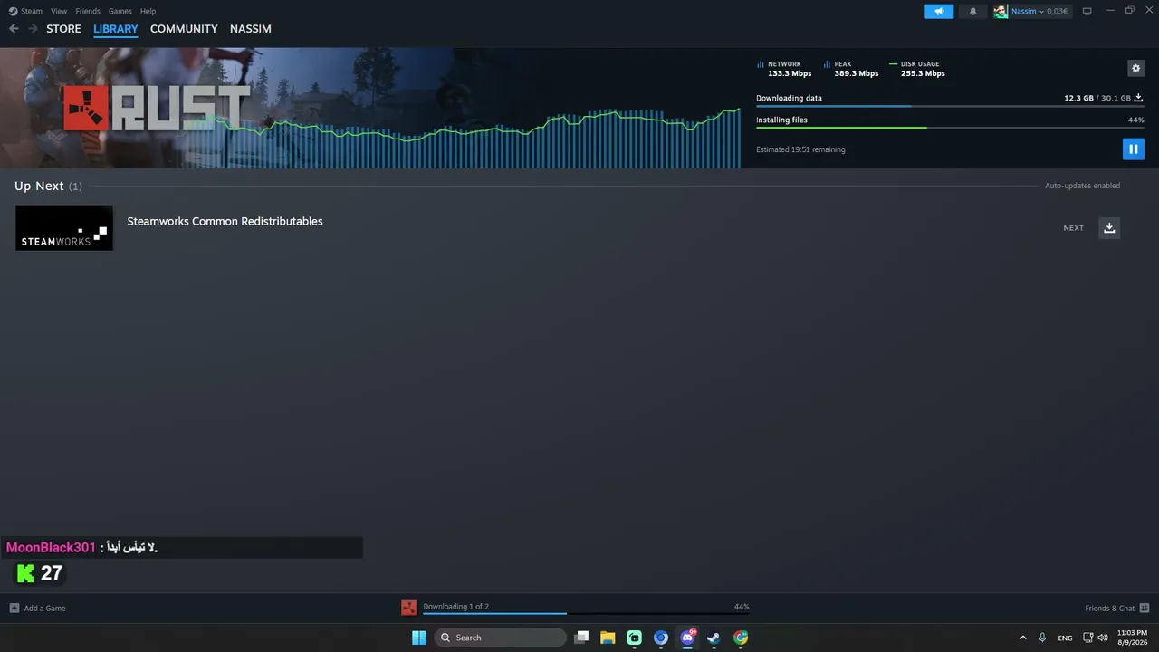Start the Steamworks Redistributables download now
The image size is (1159, 652).
point(1109,227)
